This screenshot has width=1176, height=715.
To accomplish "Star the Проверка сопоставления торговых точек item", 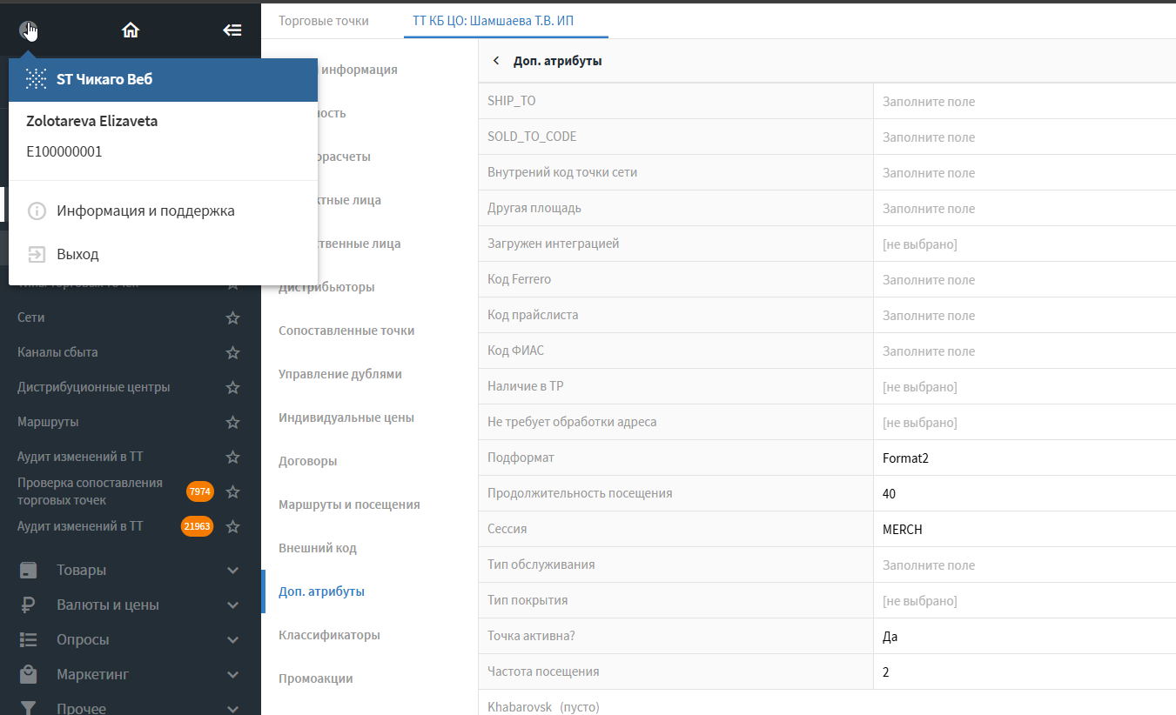I will point(232,492).
